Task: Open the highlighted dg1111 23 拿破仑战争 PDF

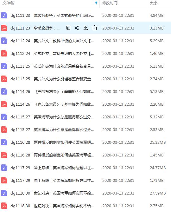Action: click(x=35, y=28)
